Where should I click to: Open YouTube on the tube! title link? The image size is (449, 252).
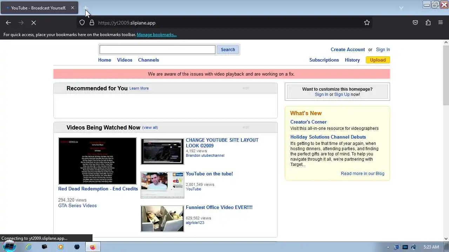pos(209,174)
